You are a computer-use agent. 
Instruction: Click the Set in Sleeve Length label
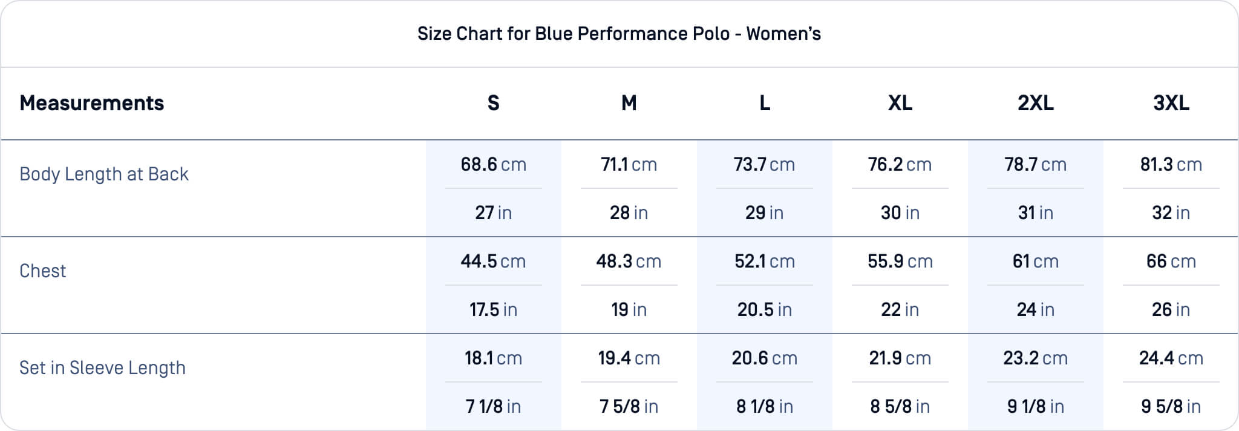(x=102, y=367)
